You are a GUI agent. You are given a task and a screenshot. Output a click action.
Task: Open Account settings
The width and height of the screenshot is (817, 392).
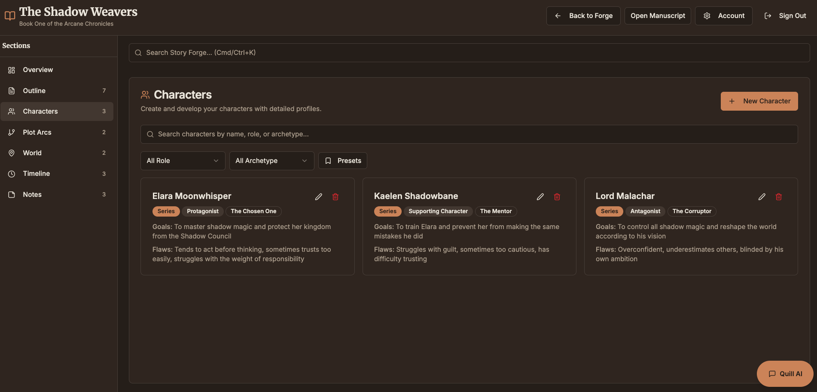pyautogui.click(x=724, y=16)
